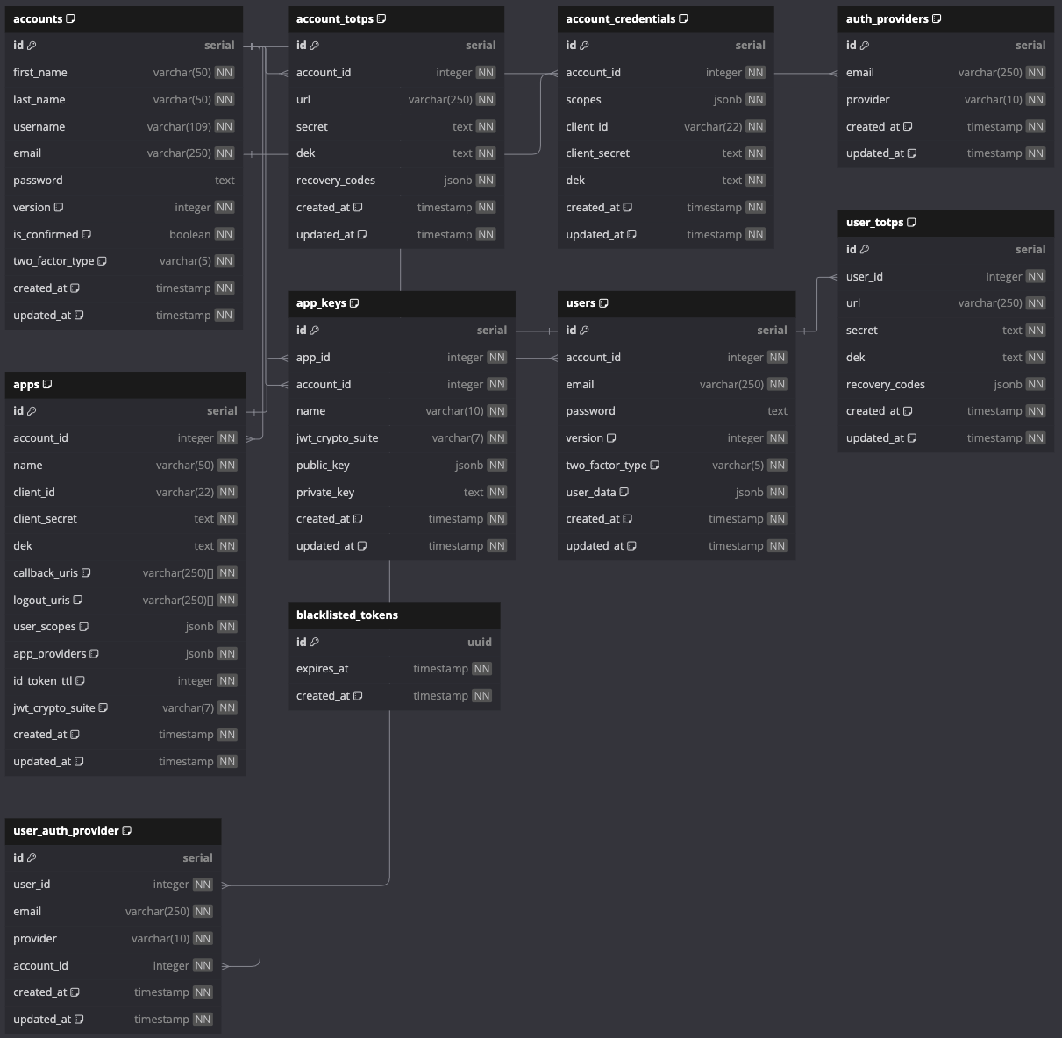Click the primary key icon in app_keys id row
Image resolution: width=1062 pixels, height=1038 pixels.
click(315, 331)
